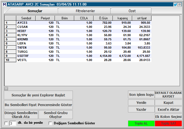Click the Twitter share icon in title bar
This screenshot has height=129, width=184.
[x=175, y=4]
